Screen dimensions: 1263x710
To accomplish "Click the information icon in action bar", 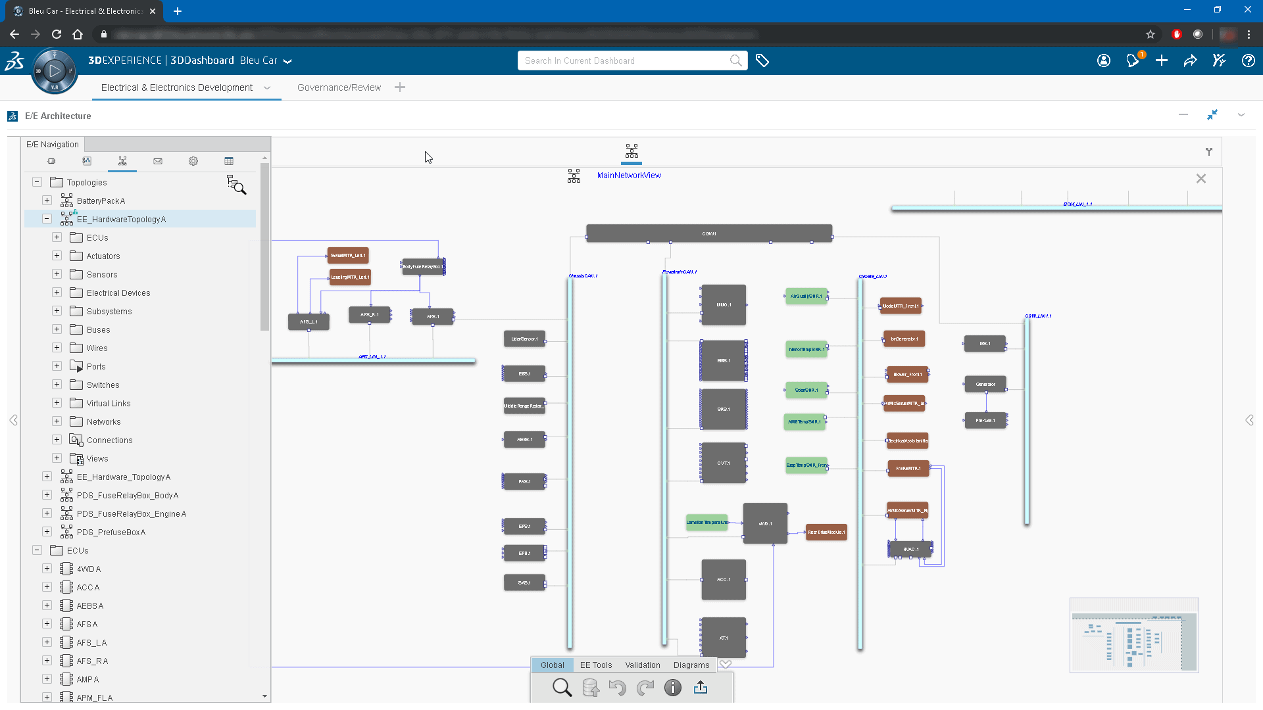I will click(672, 688).
